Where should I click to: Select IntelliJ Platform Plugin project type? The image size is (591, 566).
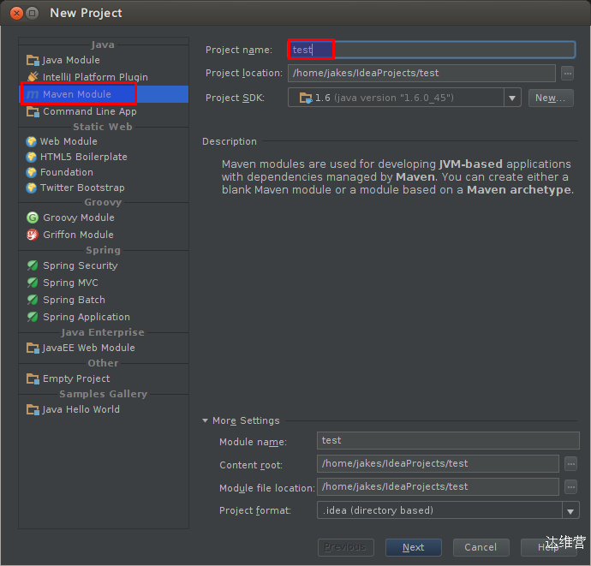point(104,77)
